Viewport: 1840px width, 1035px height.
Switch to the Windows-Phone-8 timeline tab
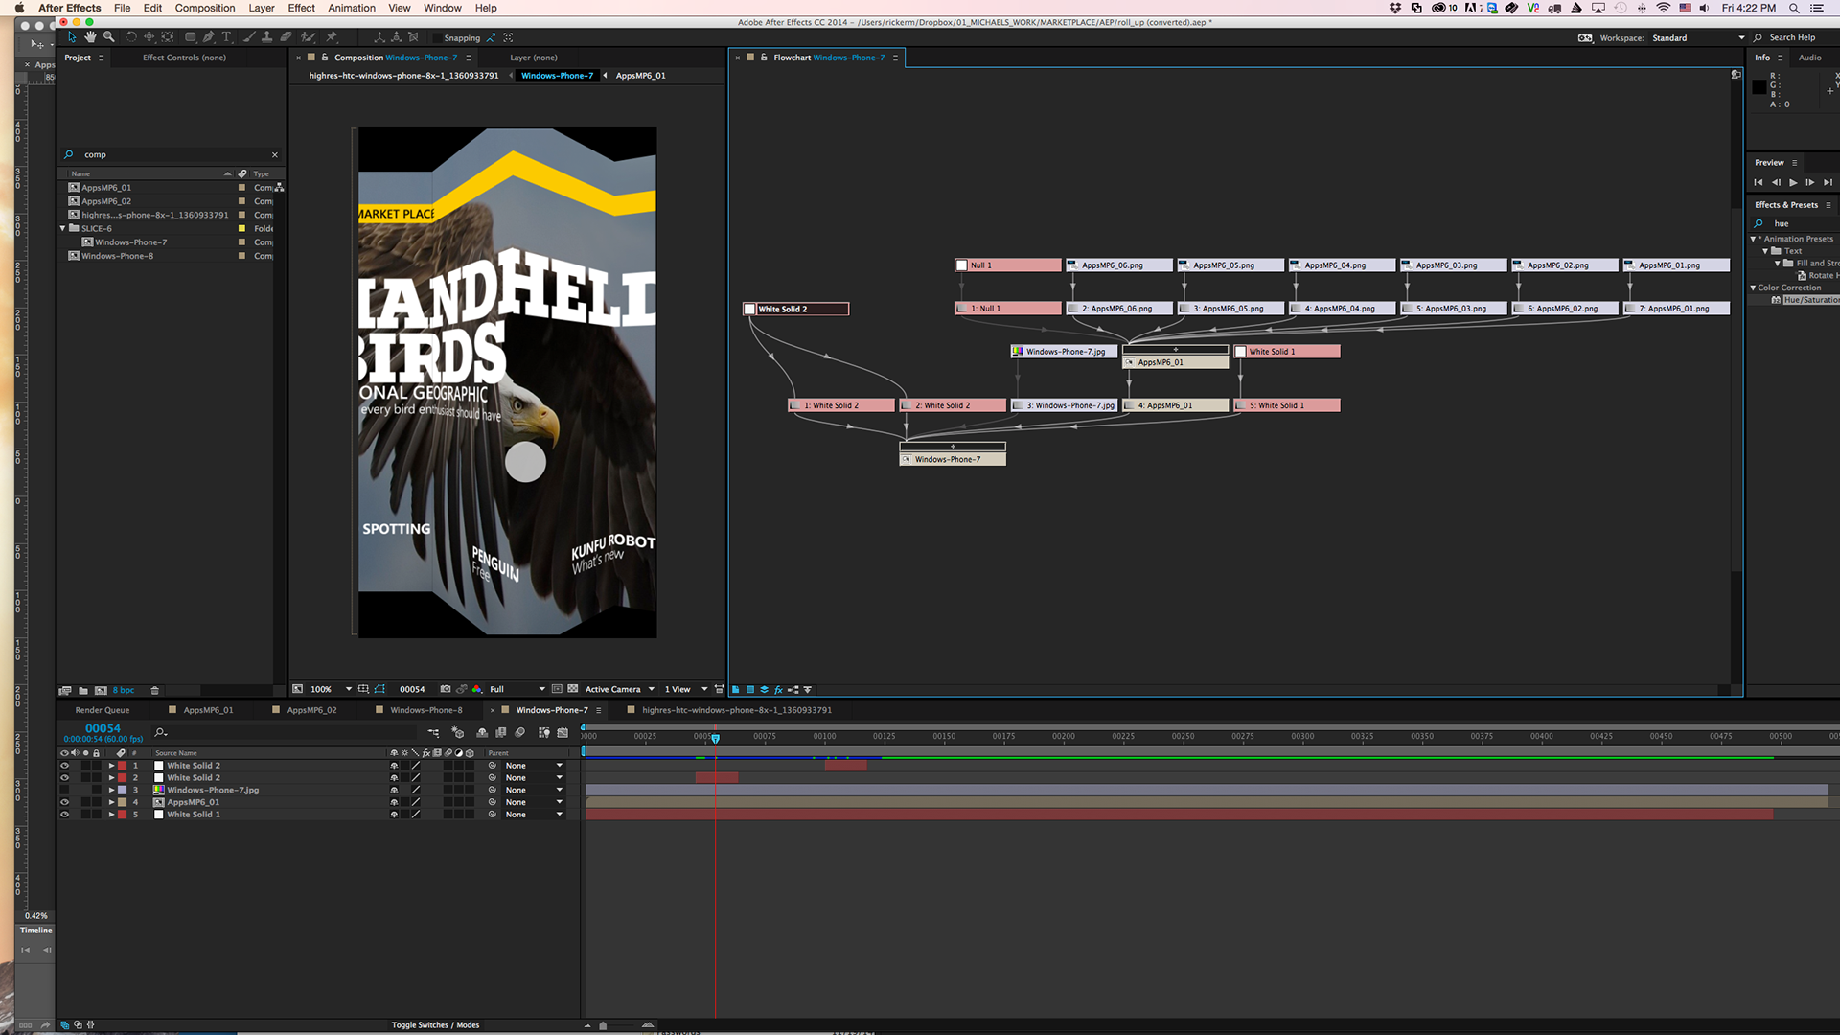tap(425, 710)
